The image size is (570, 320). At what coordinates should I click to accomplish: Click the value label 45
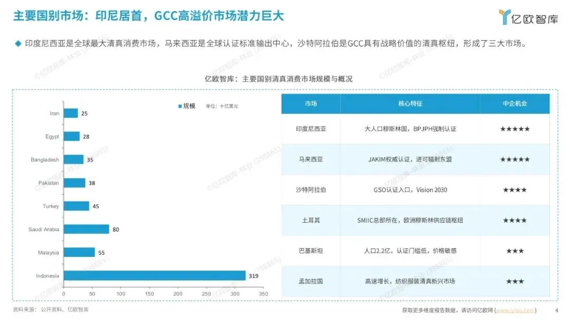(x=96, y=206)
